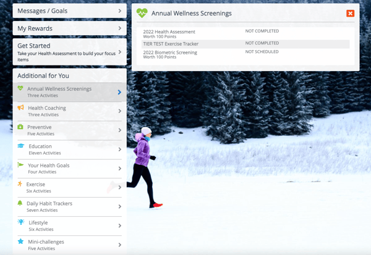Viewport: 371px width, 255px height.
Task: Expand the Your Health Goals chevron
Action: (x=120, y=169)
